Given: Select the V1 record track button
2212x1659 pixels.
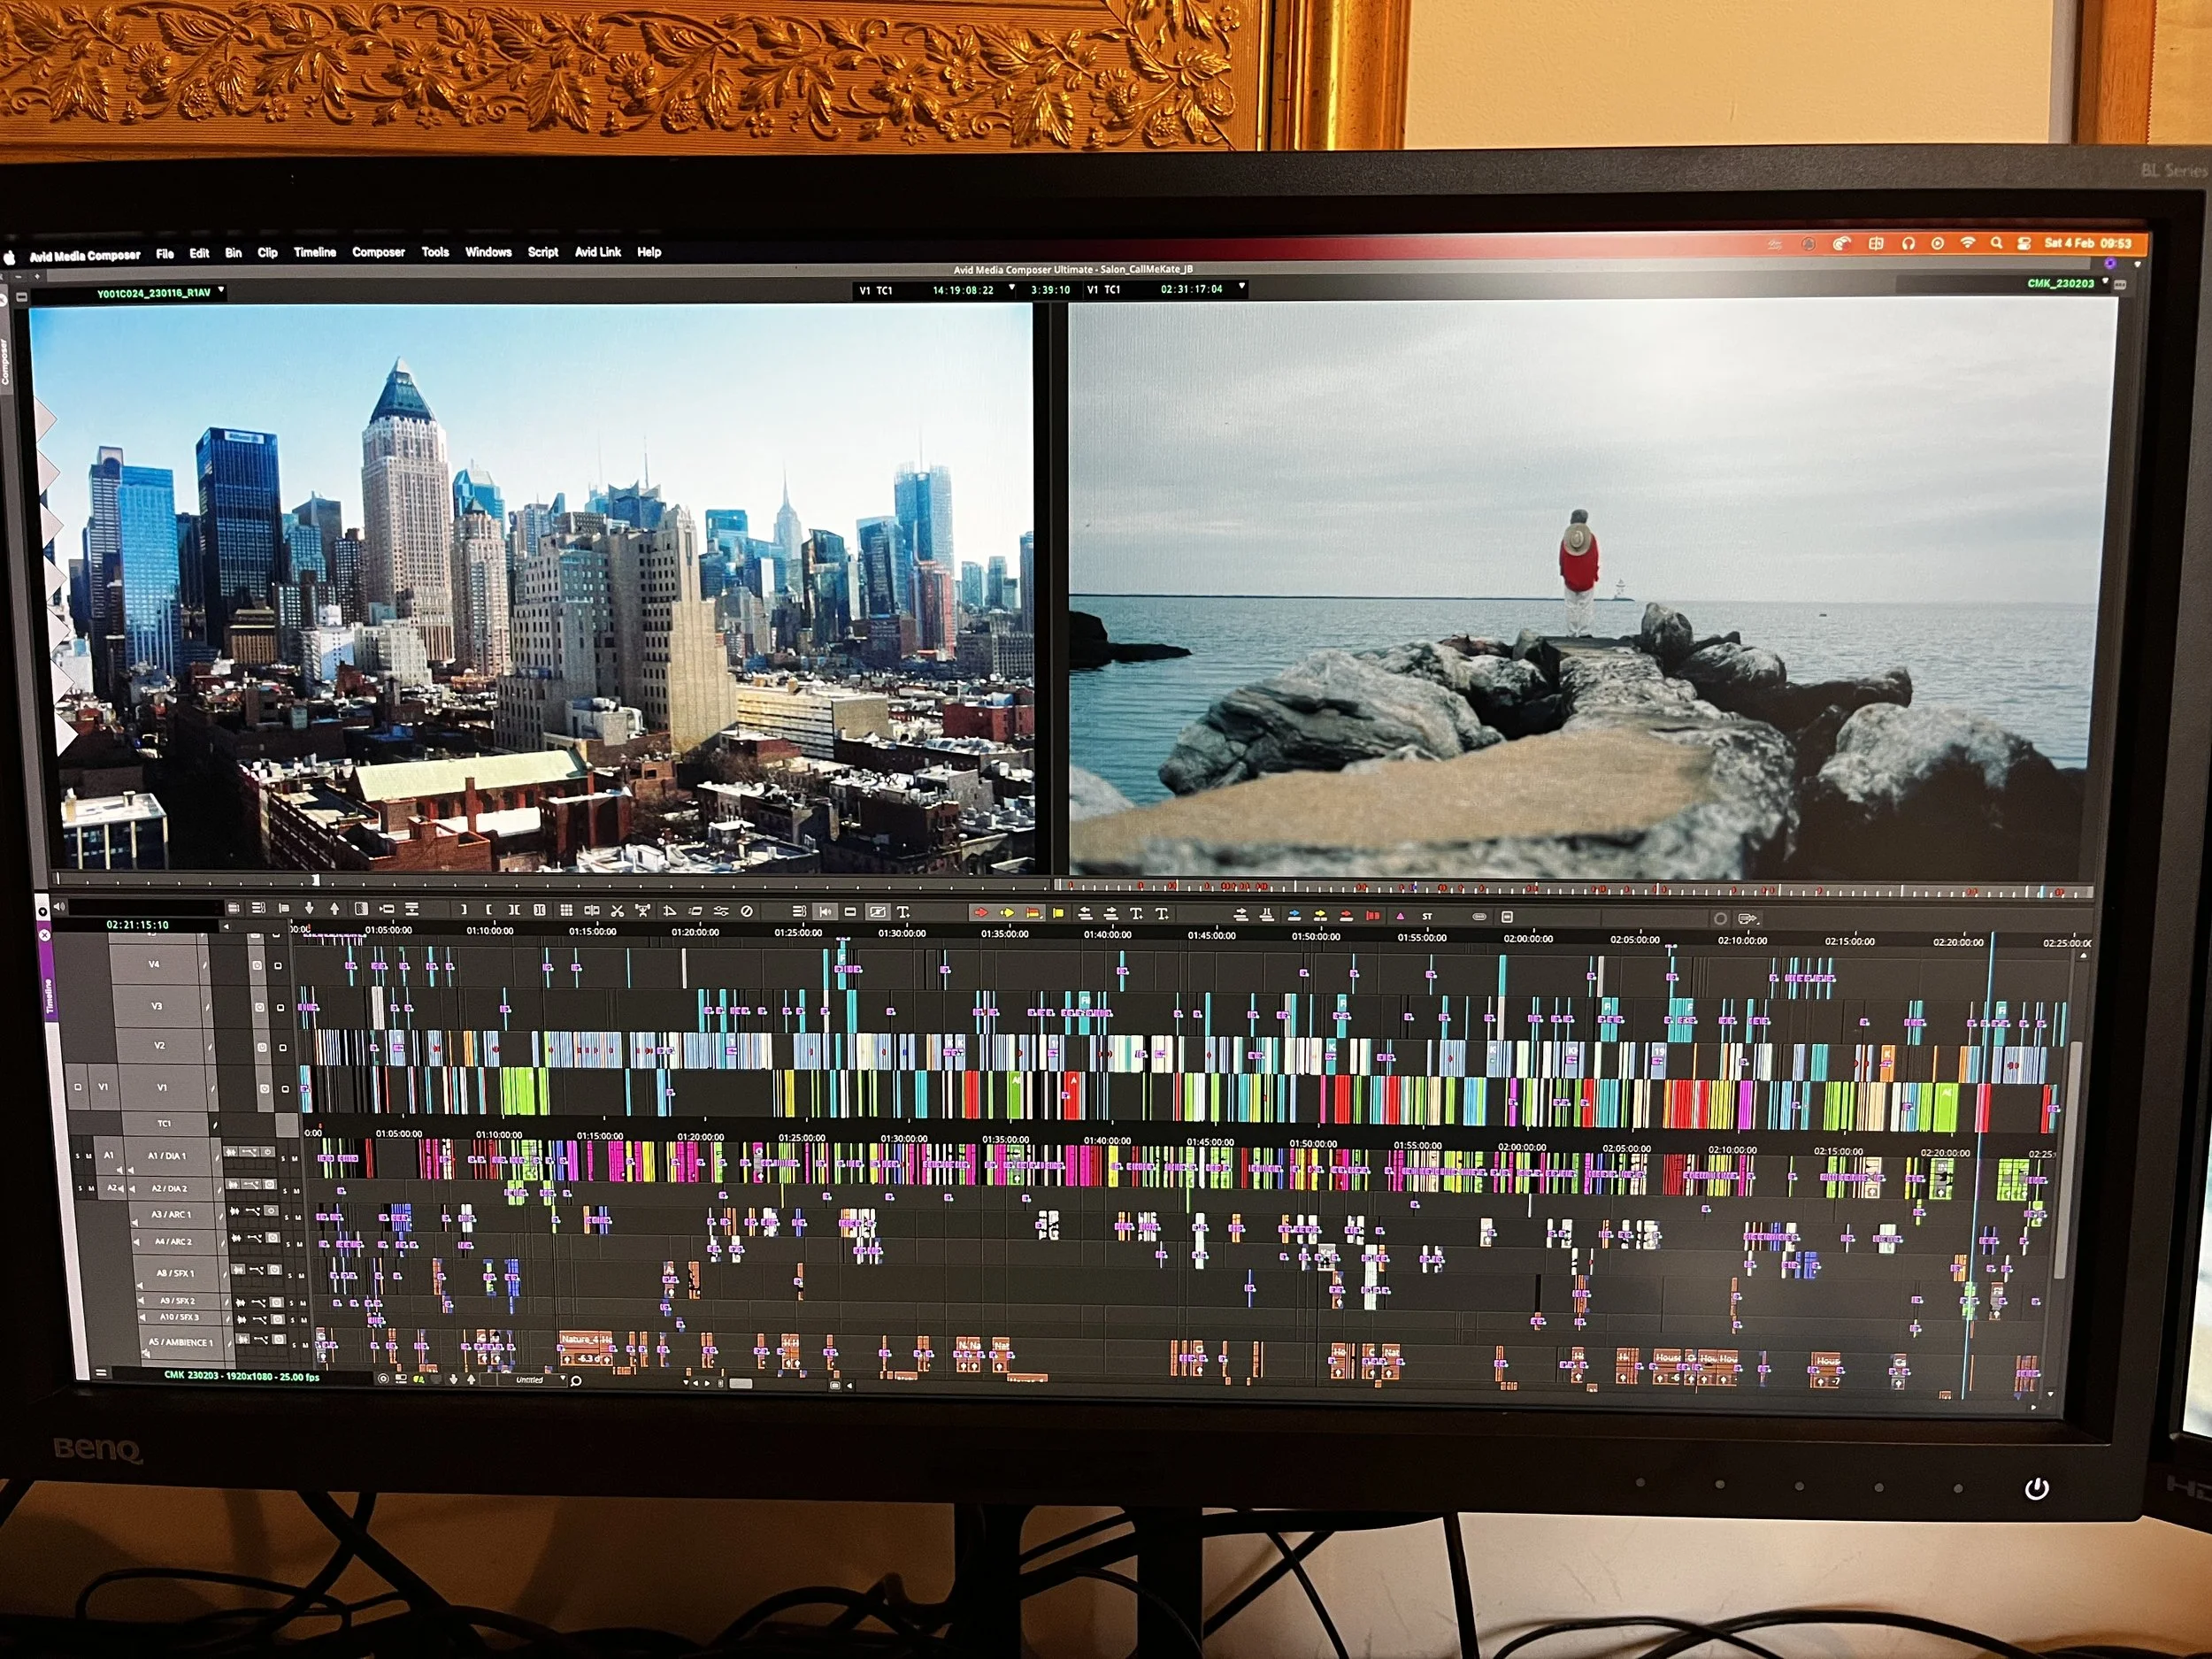Looking at the screenshot, I should (161, 1087).
